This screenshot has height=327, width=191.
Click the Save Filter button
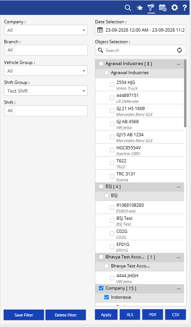coord(24,315)
